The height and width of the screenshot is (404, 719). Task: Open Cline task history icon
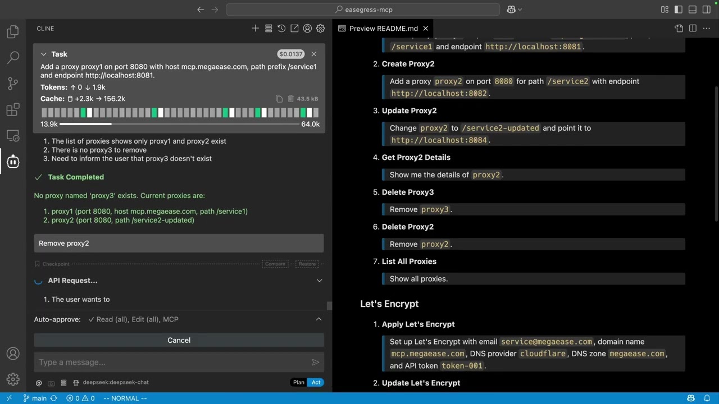tap(281, 29)
